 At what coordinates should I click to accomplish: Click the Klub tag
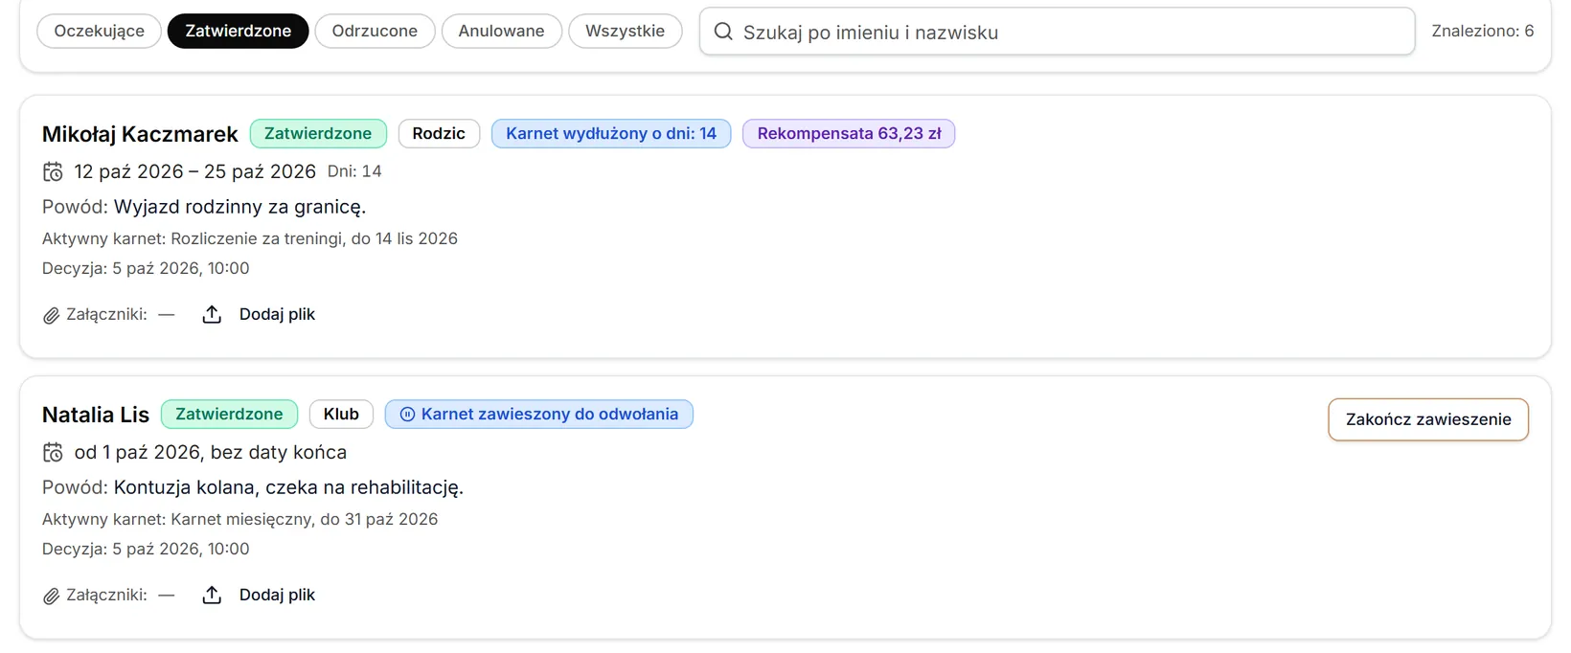coord(341,414)
